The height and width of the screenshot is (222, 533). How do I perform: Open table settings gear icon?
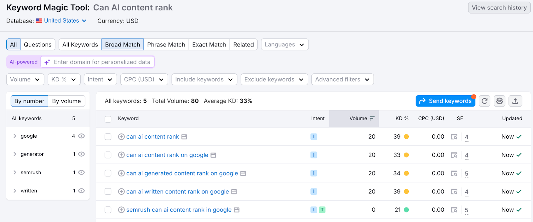(499, 101)
